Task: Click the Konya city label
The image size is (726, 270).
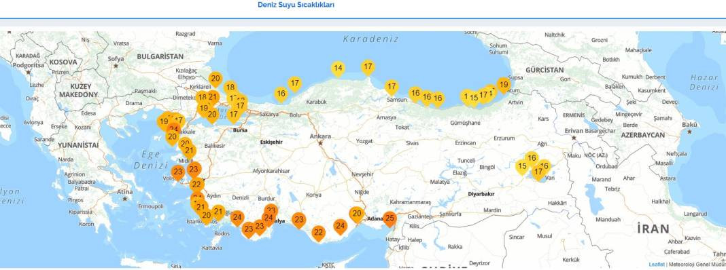Action: (x=313, y=195)
